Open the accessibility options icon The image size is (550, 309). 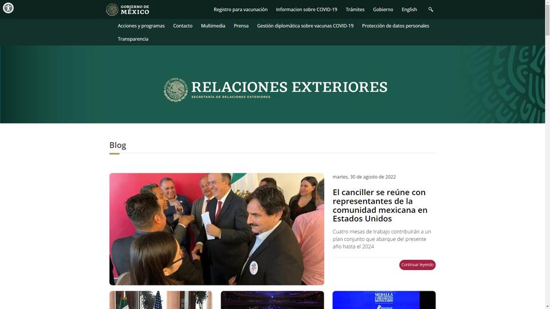click(8, 7)
